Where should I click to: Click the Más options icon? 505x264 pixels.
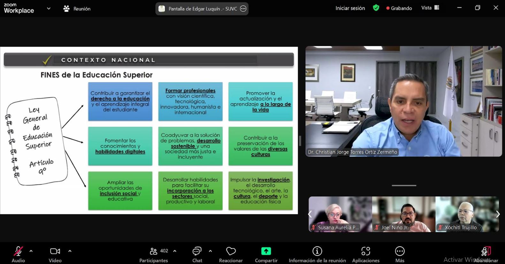[x=400, y=252]
